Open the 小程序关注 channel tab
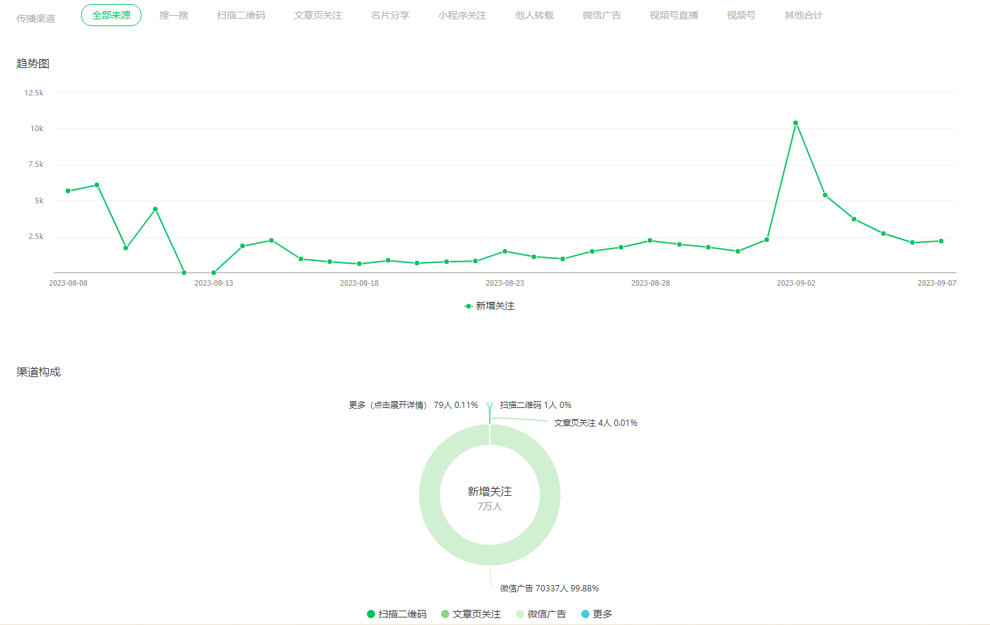 point(462,15)
